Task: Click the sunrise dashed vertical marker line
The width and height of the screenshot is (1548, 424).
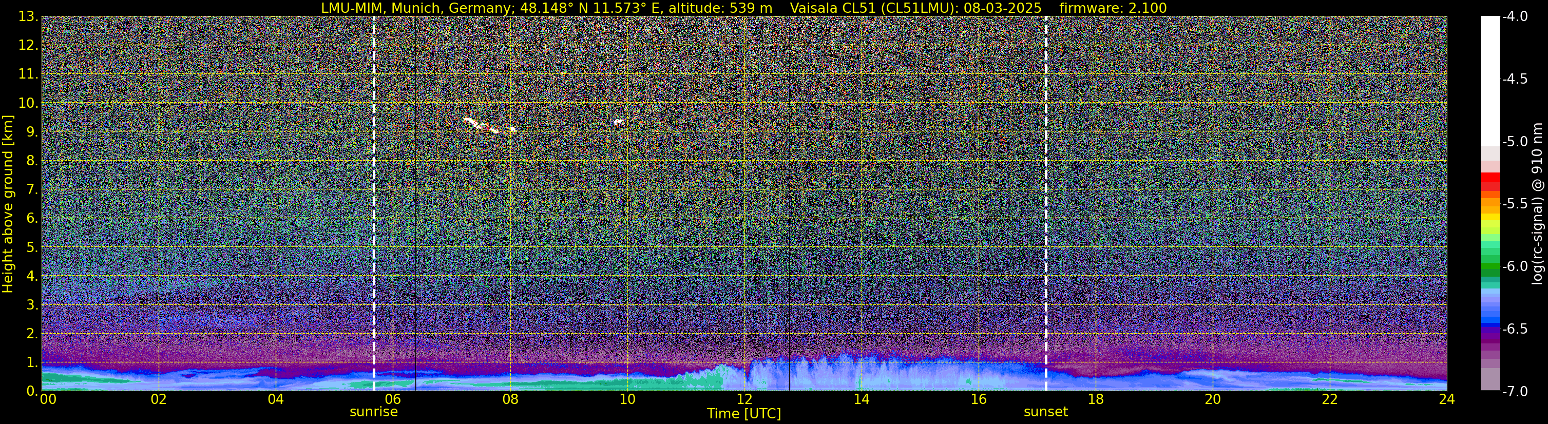Action: point(374,203)
